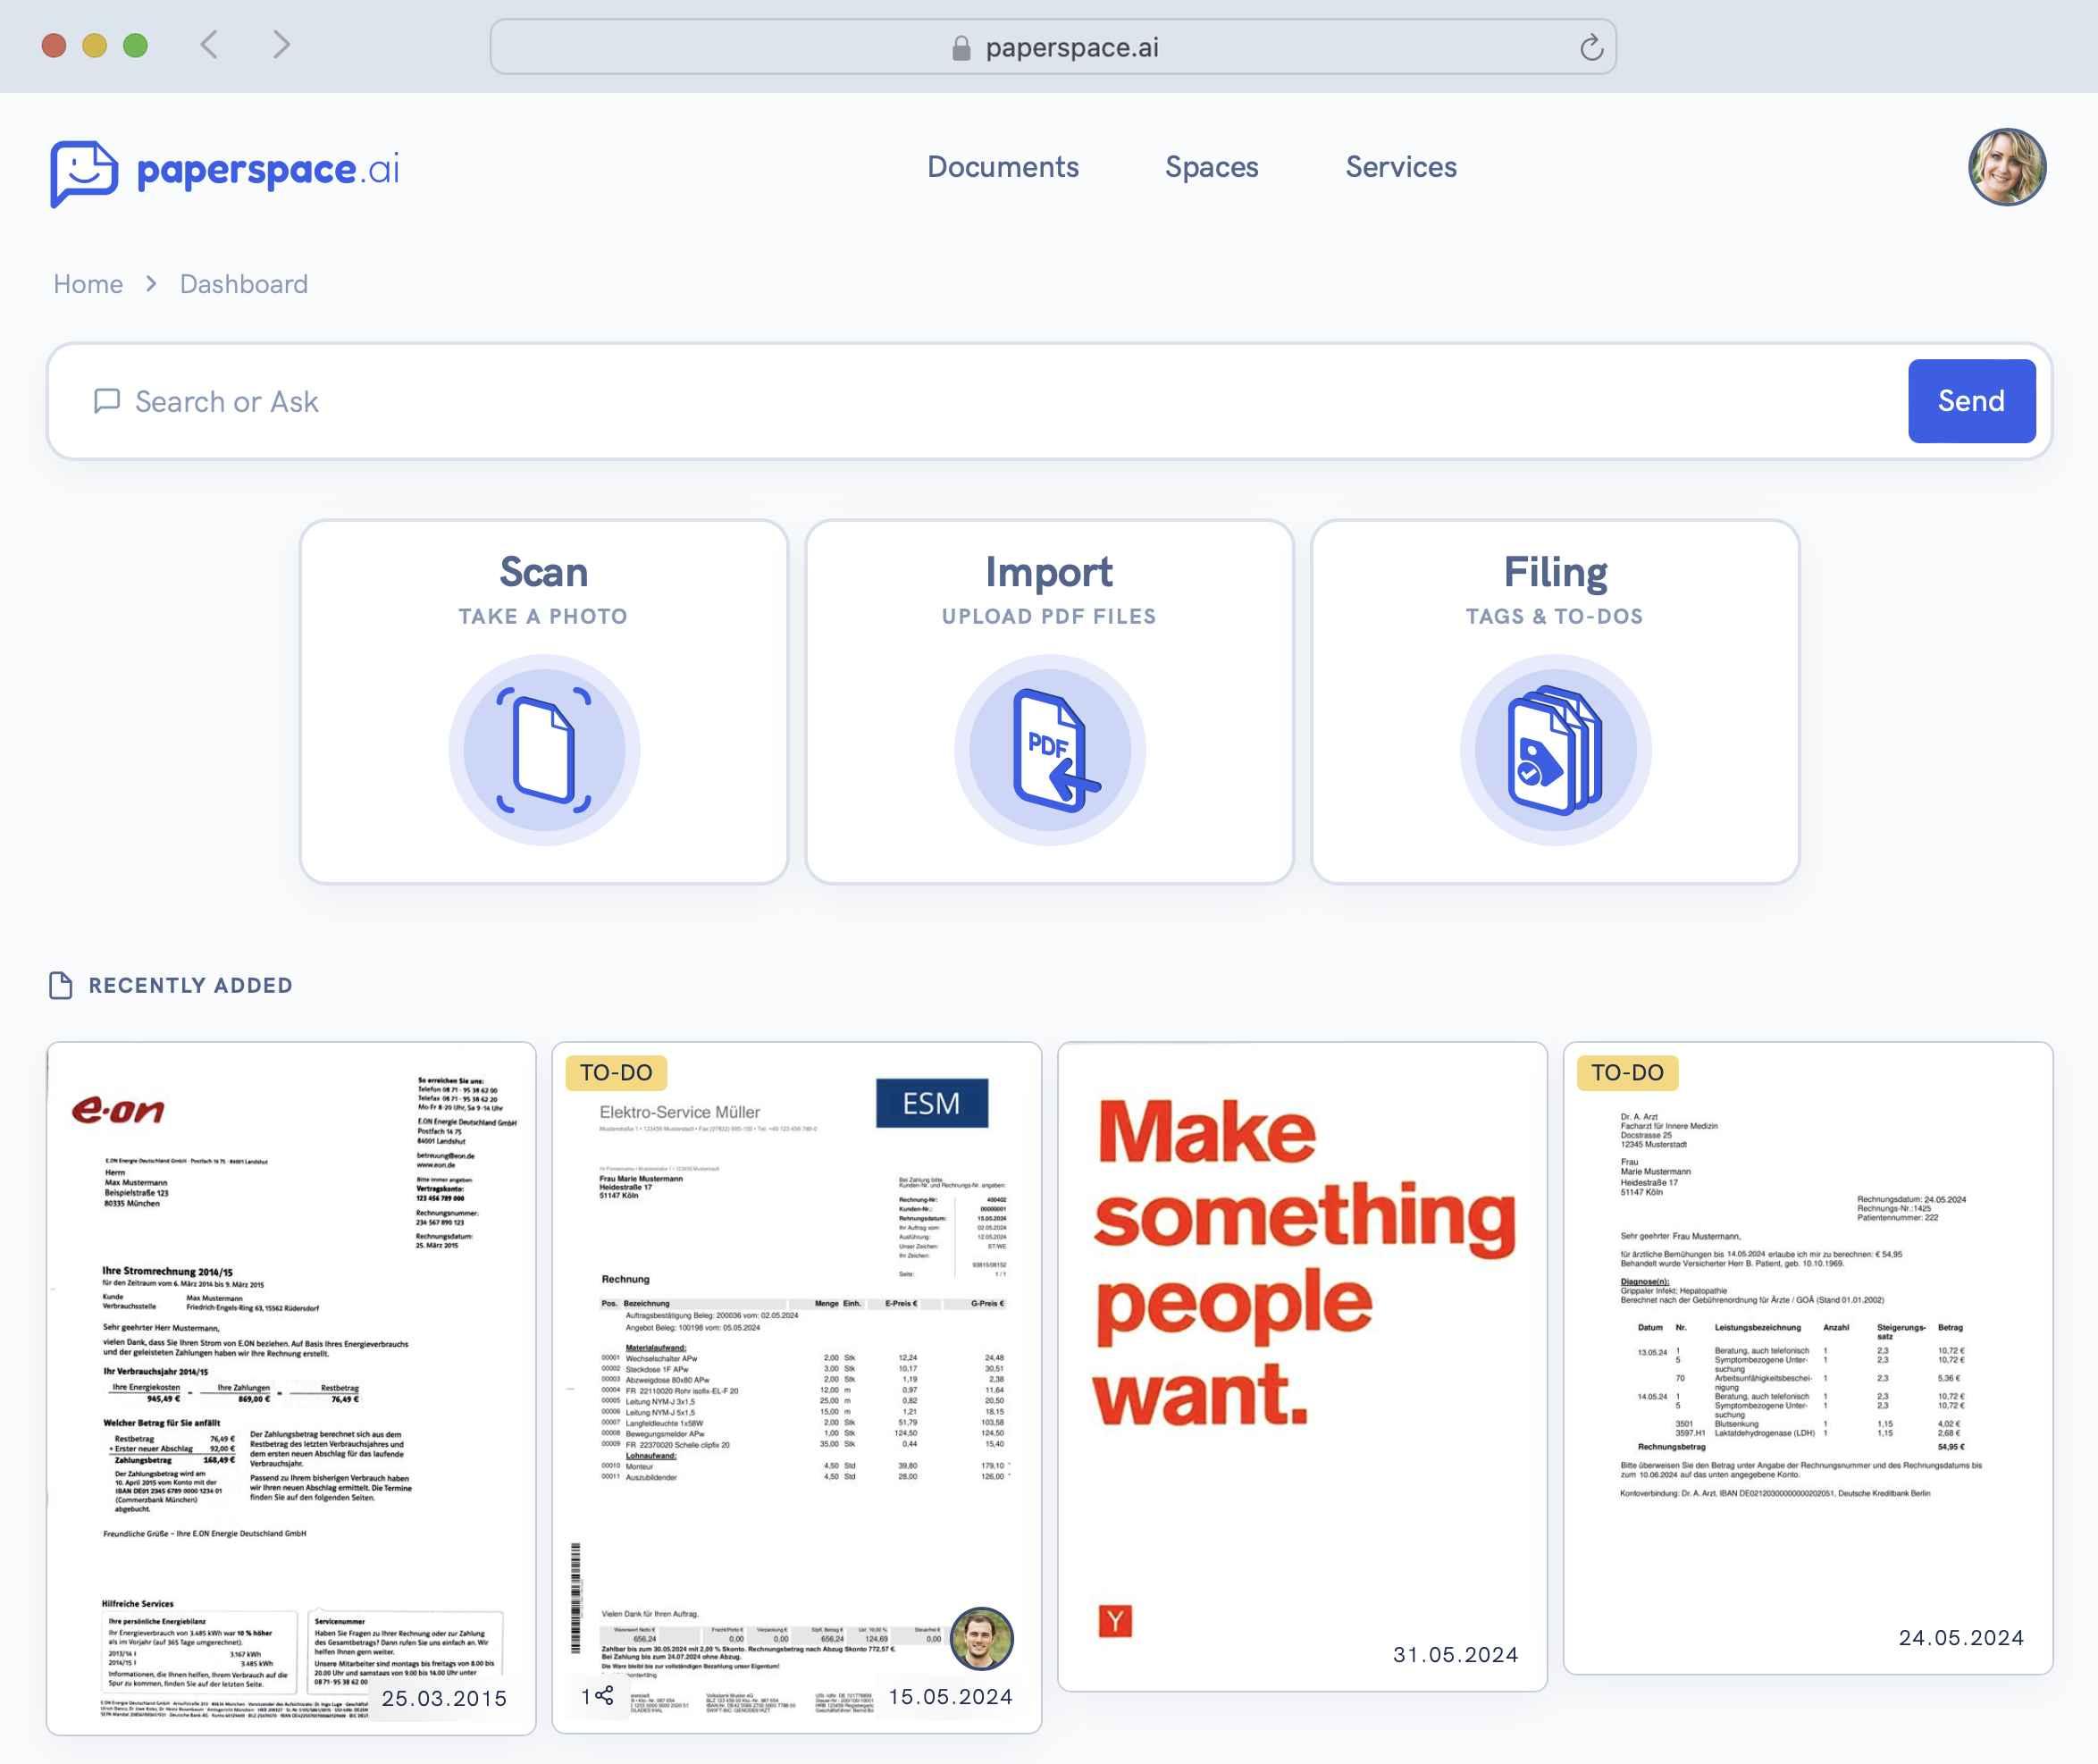Click the Filing tags icon
The height and width of the screenshot is (1764, 2098).
[x=1555, y=750]
